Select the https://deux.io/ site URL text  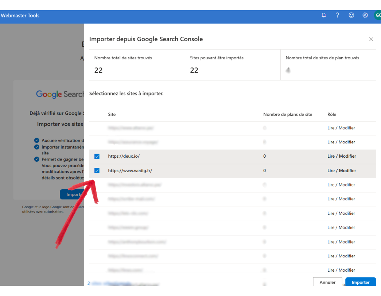coord(124,156)
